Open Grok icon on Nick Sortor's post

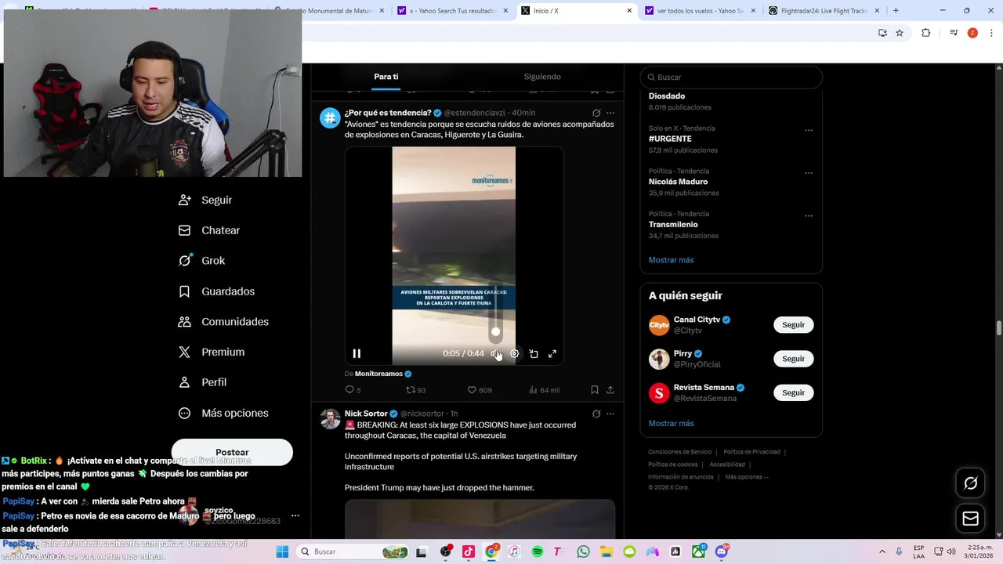(596, 414)
